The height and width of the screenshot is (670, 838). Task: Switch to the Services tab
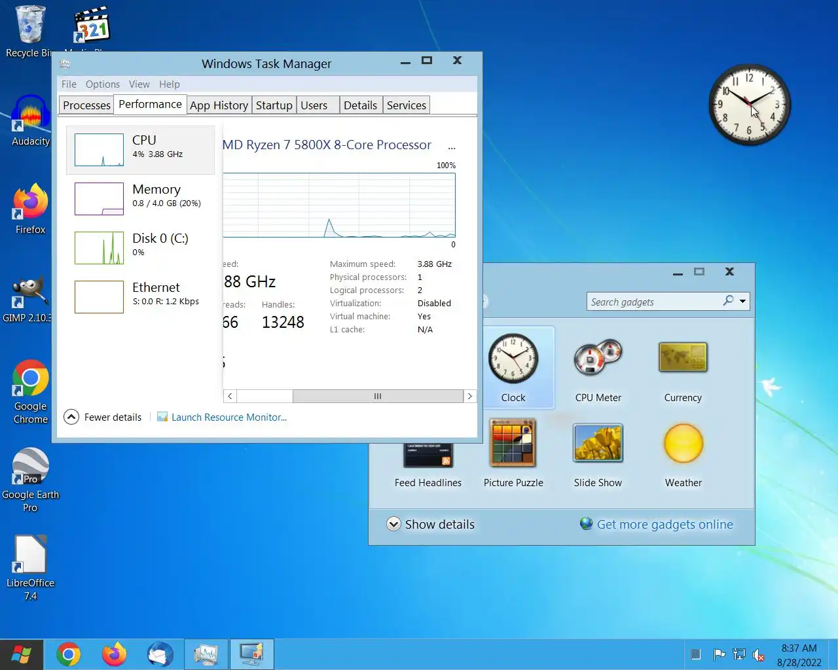(x=406, y=105)
